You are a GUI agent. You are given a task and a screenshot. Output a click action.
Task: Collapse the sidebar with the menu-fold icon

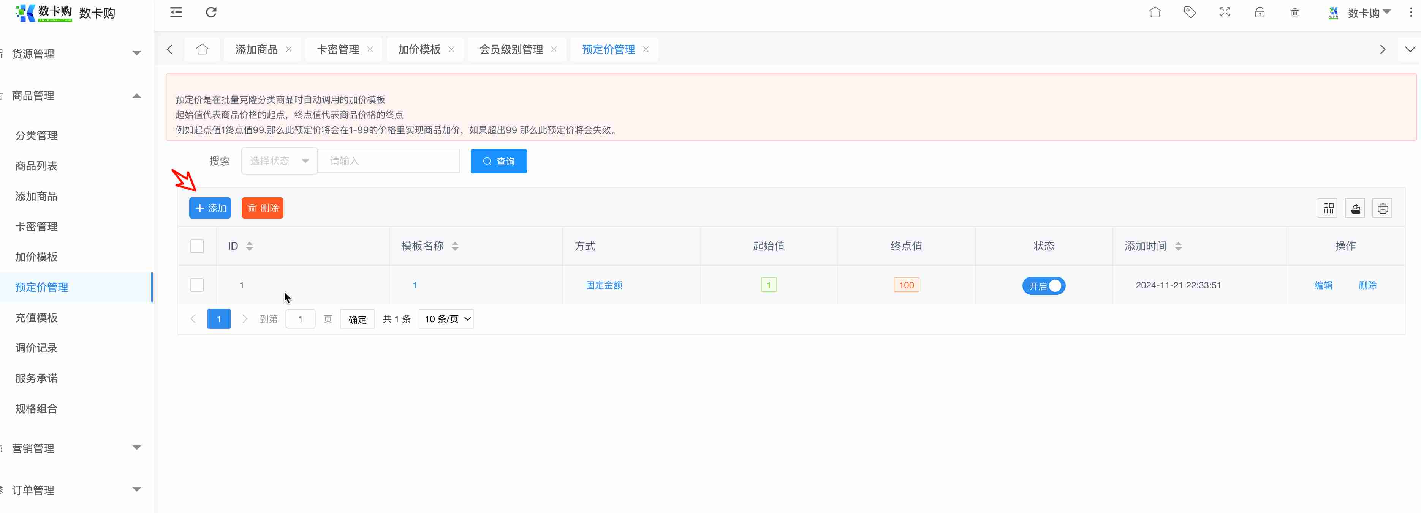[176, 12]
